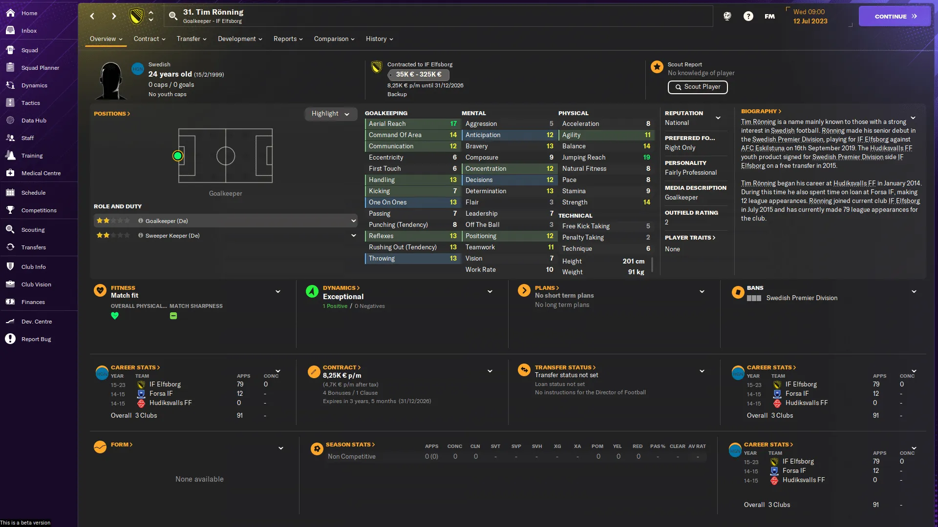Expand the Bans panel chevron

click(x=914, y=292)
